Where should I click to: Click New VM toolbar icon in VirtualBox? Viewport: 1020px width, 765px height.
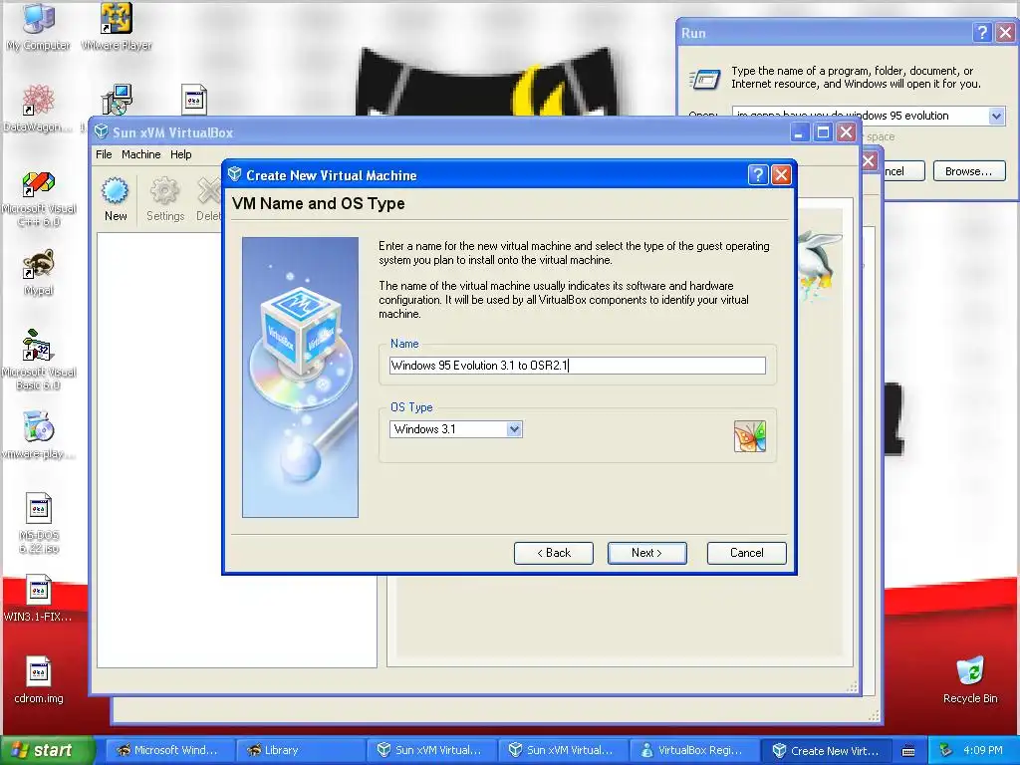coord(116,199)
